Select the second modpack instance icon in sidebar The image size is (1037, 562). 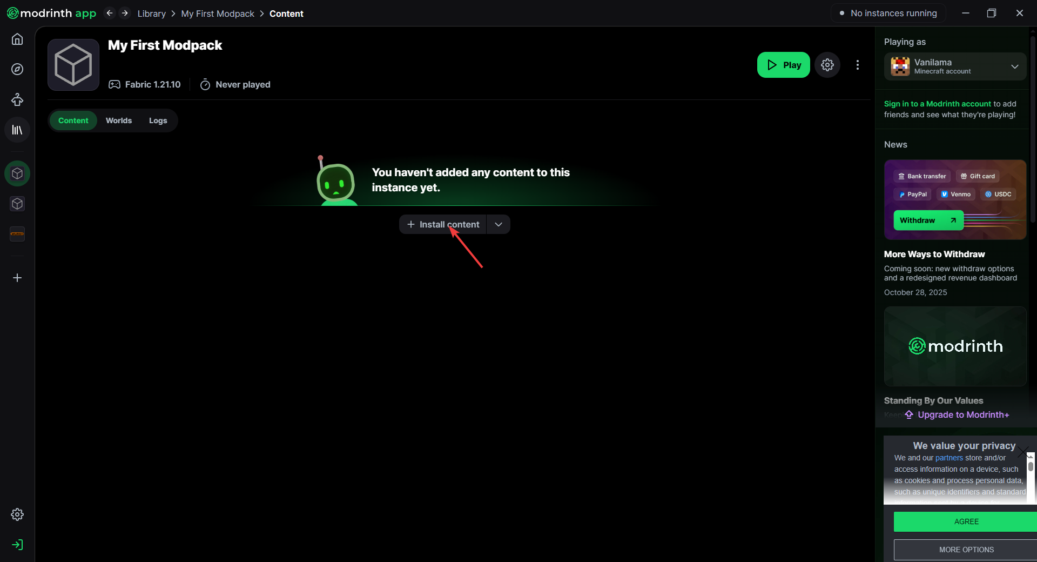17,204
